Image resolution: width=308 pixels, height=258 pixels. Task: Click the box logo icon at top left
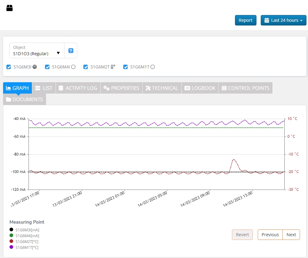point(10,8)
